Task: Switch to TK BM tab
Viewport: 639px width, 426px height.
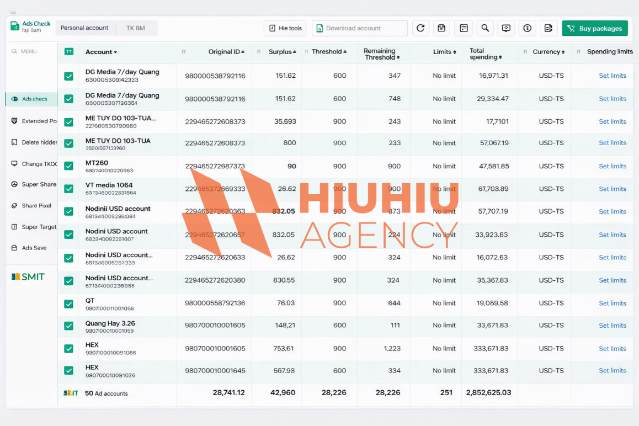Action: tap(136, 28)
